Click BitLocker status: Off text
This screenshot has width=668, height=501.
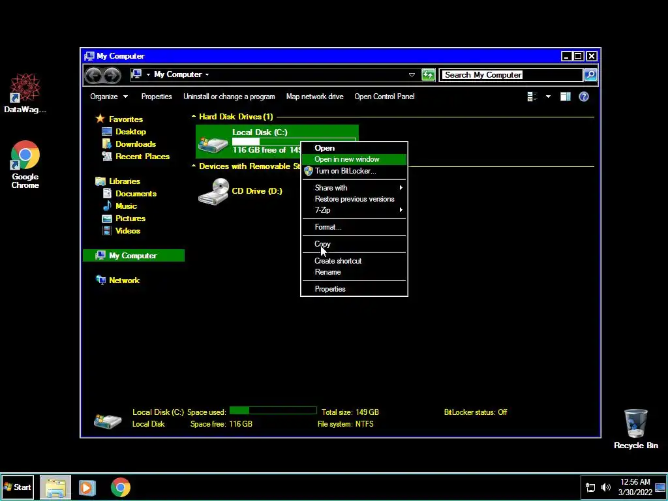click(x=476, y=412)
